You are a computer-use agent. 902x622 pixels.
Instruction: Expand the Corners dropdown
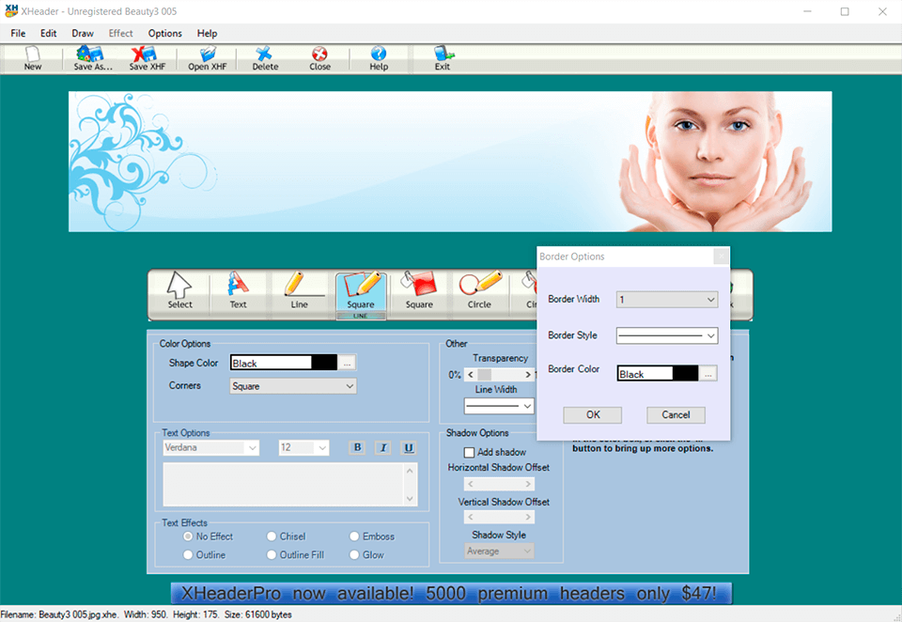pos(293,386)
